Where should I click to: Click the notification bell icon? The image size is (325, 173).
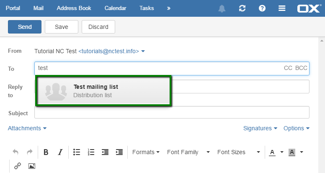(222, 8)
